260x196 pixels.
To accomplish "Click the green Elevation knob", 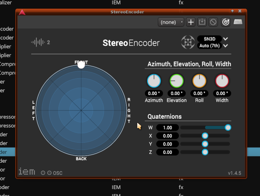I will click(x=176, y=81).
